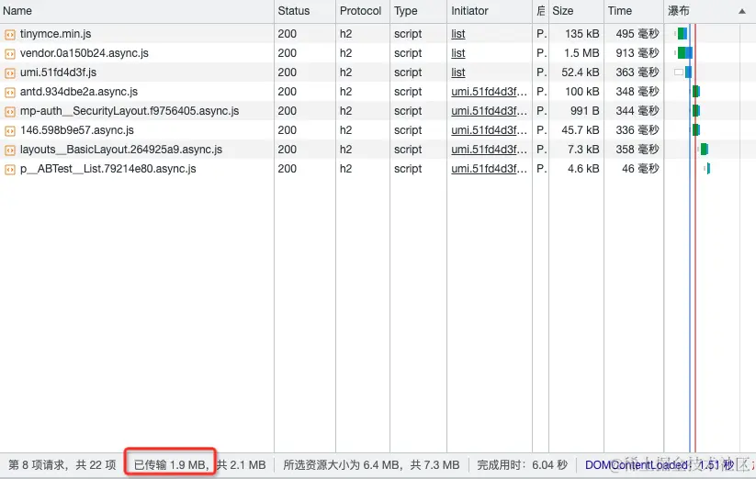Click the 完成用时: 6.04 秒 status entry
This screenshot has height=479, width=756.
(522, 465)
